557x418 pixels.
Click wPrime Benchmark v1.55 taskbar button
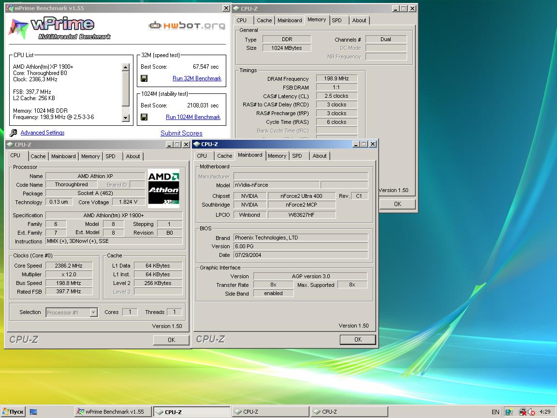click(x=113, y=412)
